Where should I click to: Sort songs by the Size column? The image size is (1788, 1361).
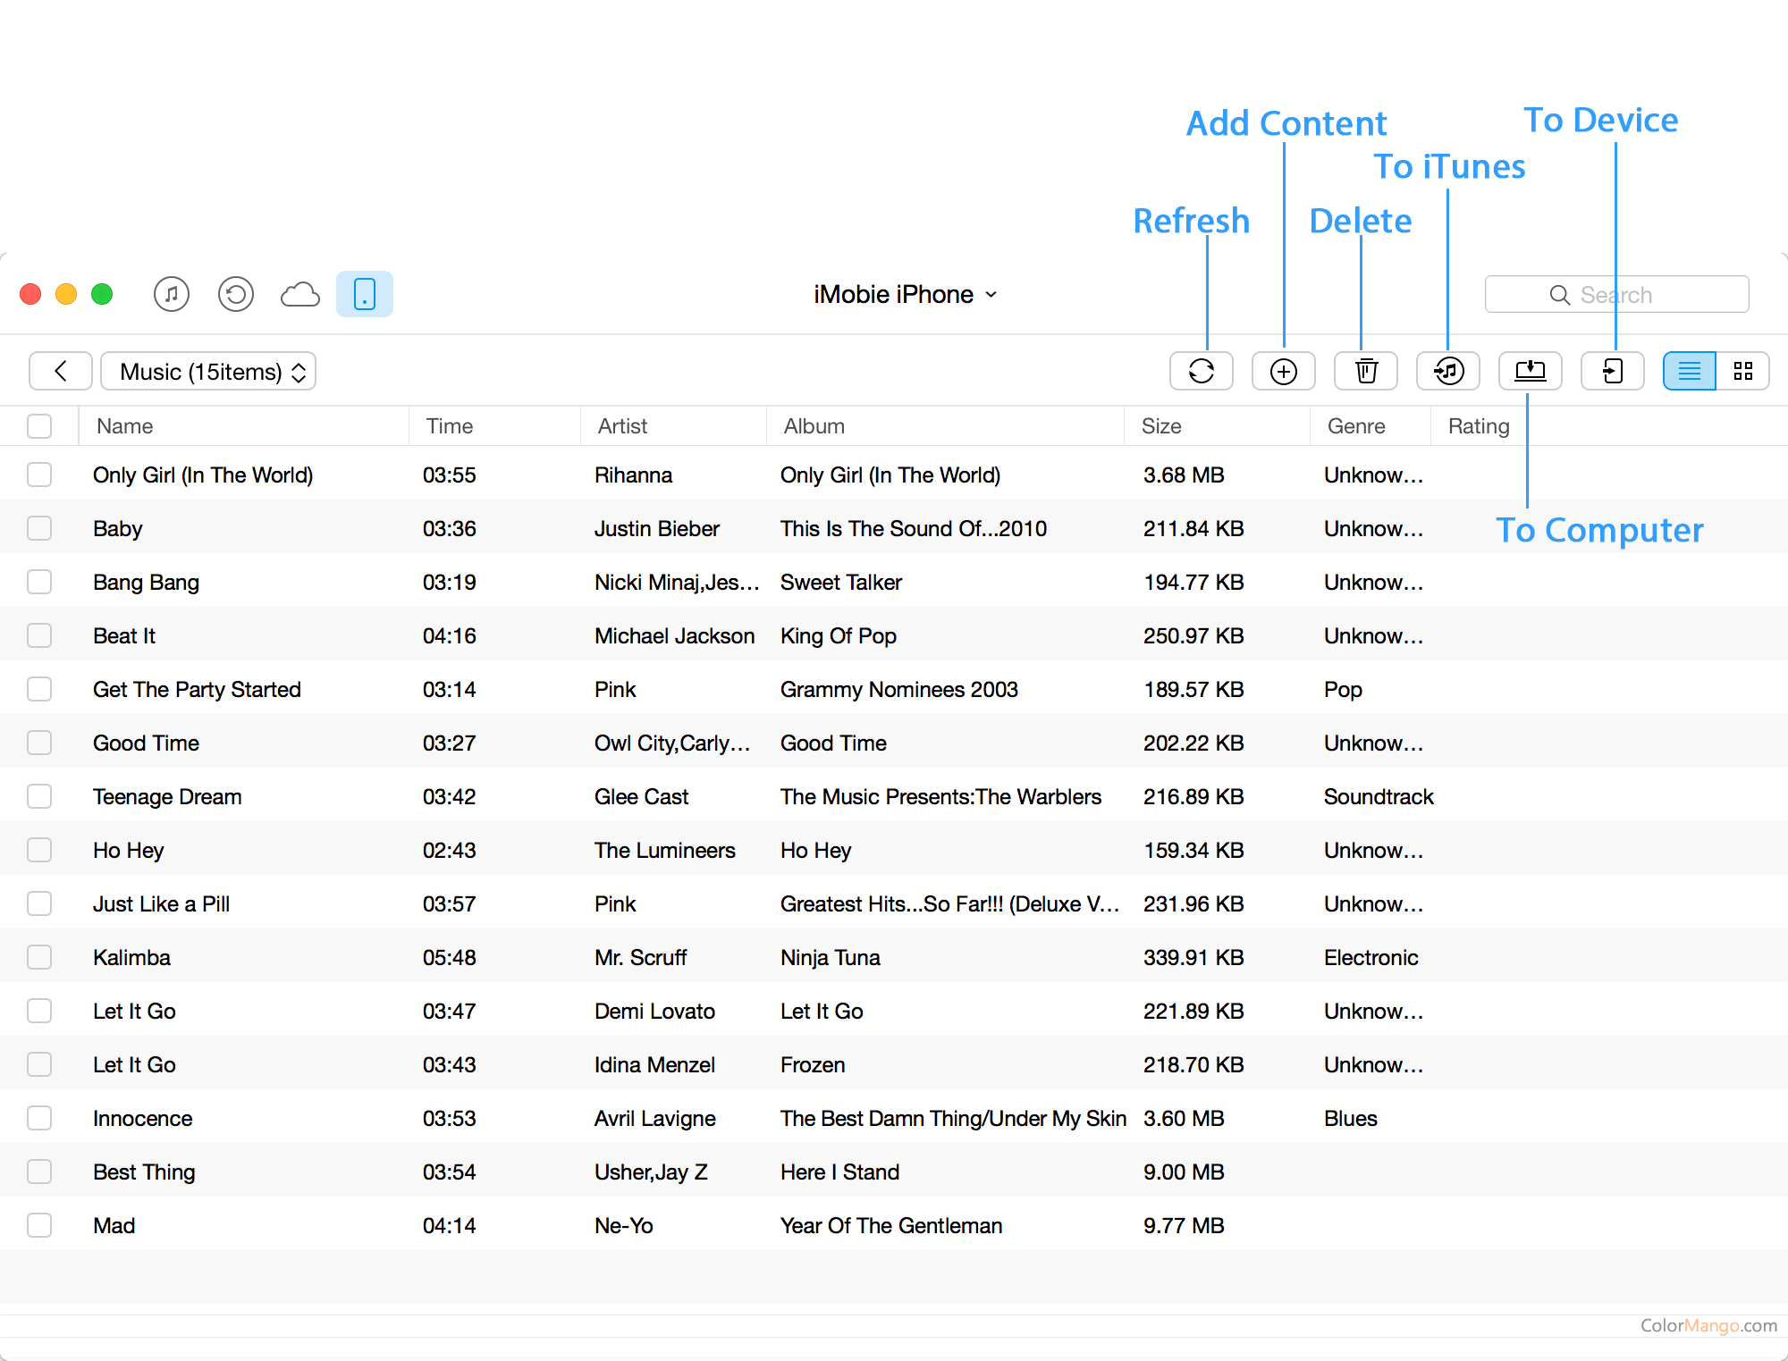(x=1161, y=426)
